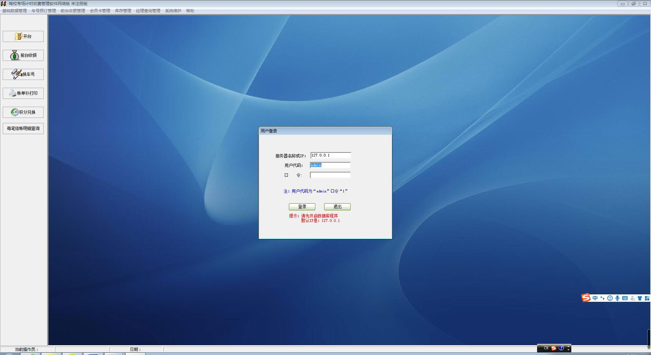The height and width of the screenshot is (355, 651).
Task: Click the 积分兑换 sidebar button
Action: point(23,112)
